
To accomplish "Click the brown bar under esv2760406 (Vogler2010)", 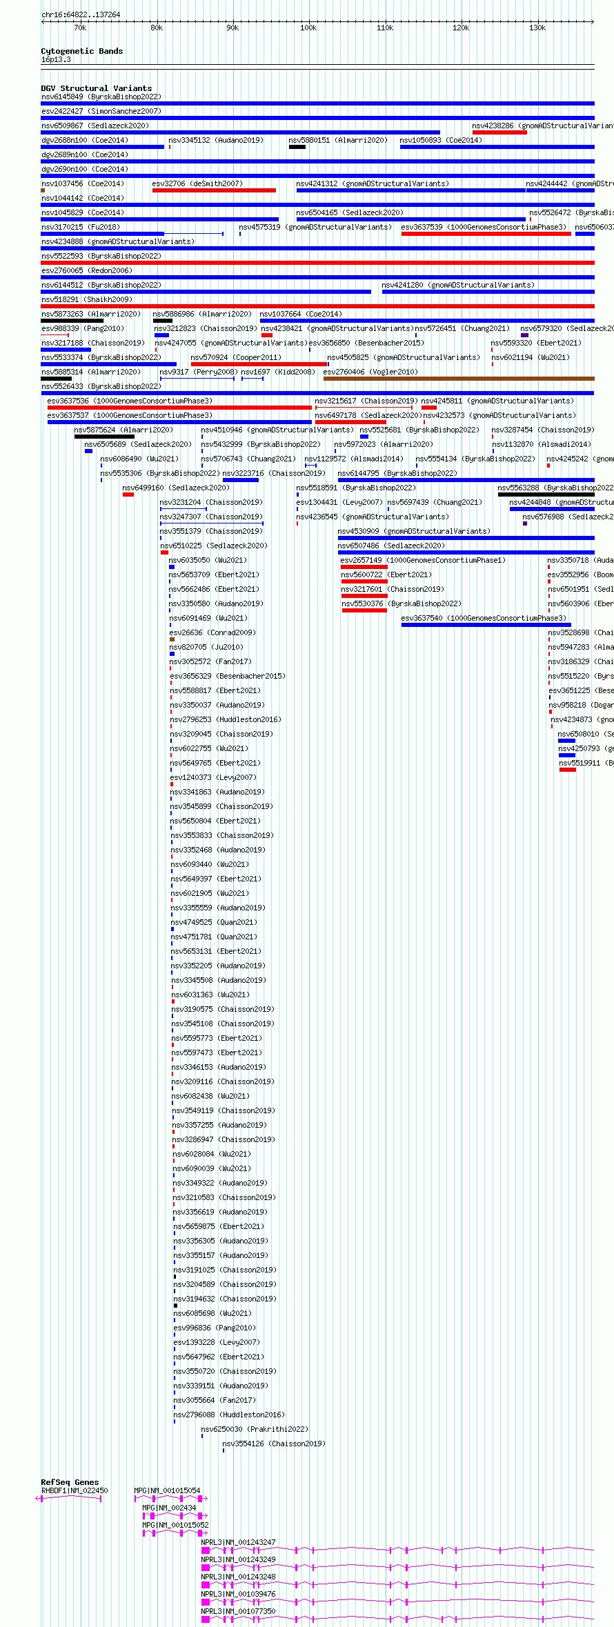I will (459, 379).
